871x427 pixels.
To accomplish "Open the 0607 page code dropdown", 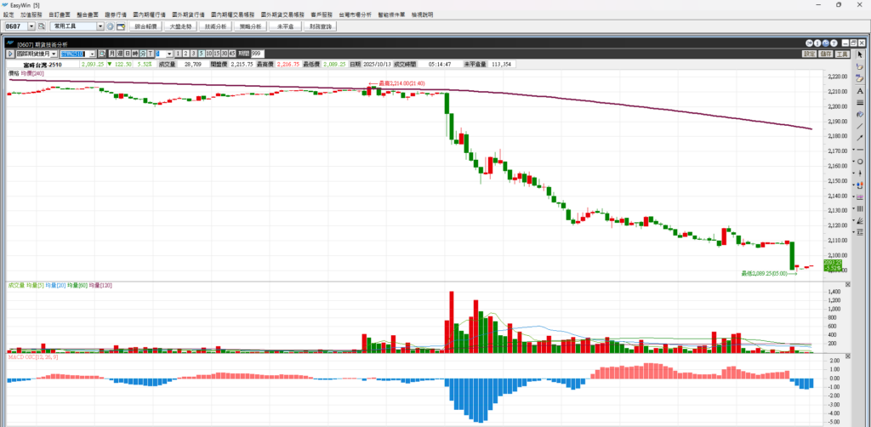I will coord(31,26).
